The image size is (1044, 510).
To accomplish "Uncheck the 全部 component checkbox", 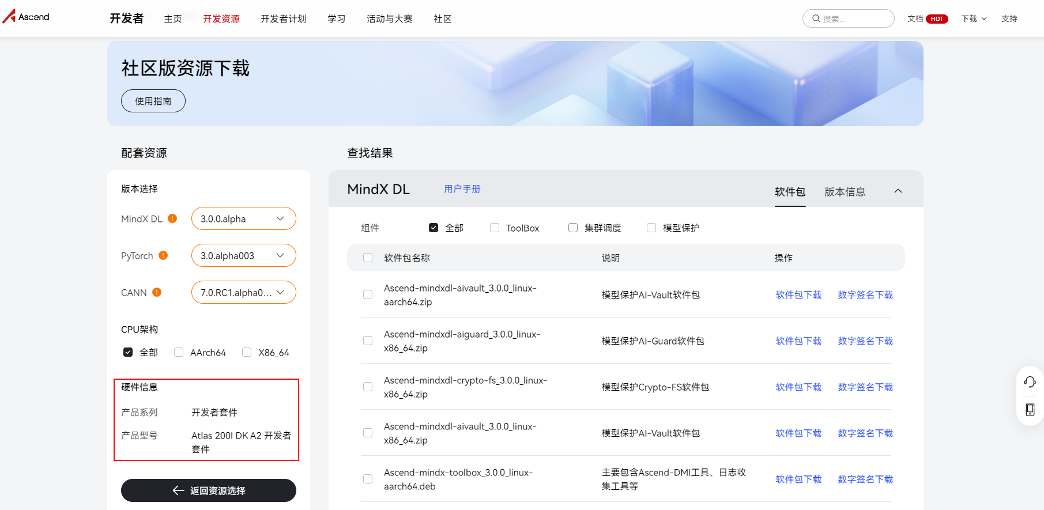I will [434, 228].
